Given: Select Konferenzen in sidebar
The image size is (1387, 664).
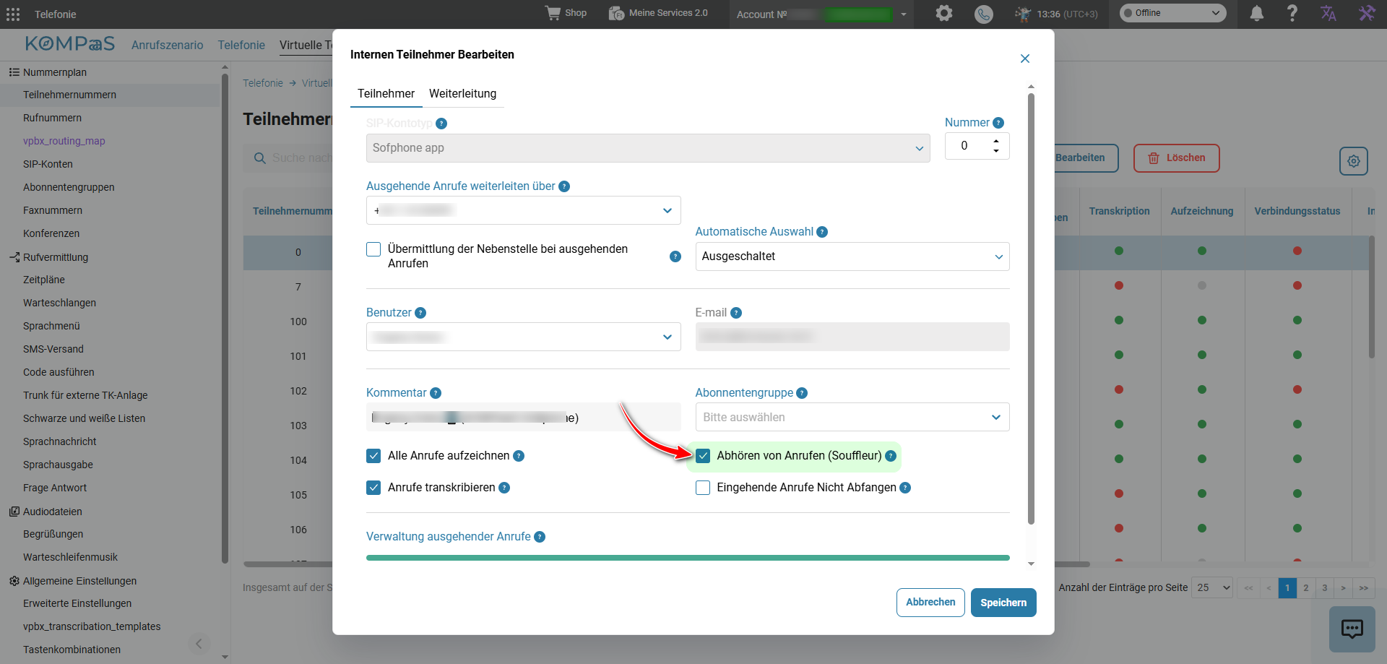Looking at the screenshot, I should pos(51,233).
